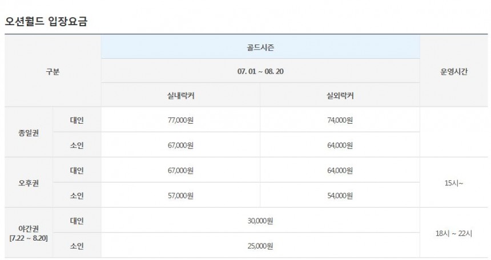This screenshot has width=491, height=260.
Task: Click 종일권 소인 실외락커 64,000원
Action: coord(340,145)
